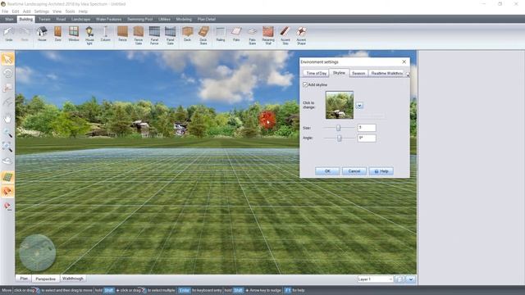Select the Panel Fence tool
The height and width of the screenshot is (295, 525).
pos(154,35)
